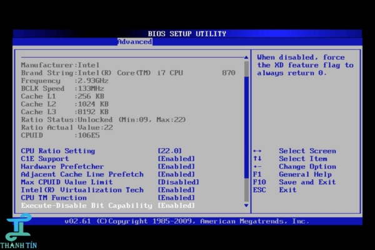Select CPU TM Function setting
375x250 pixels.
coord(54,197)
